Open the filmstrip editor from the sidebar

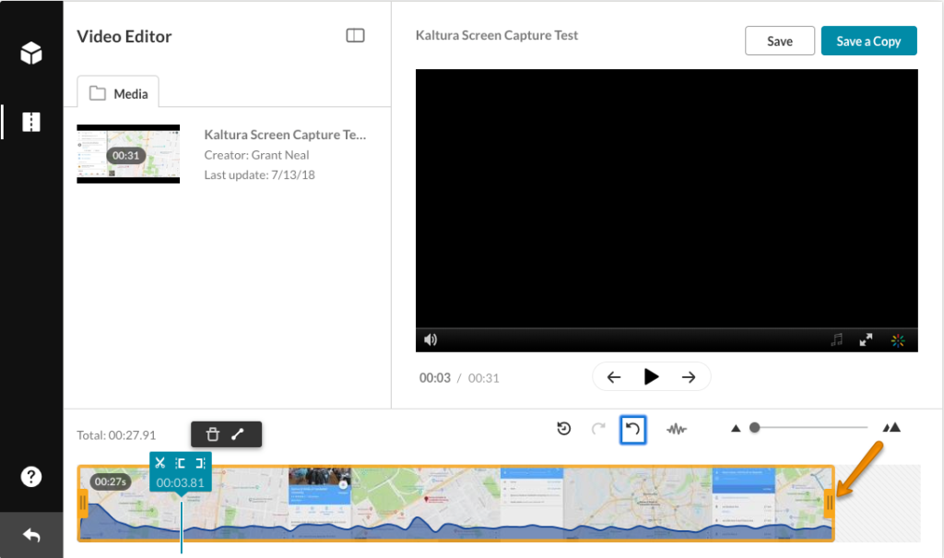pyautogui.click(x=31, y=122)
